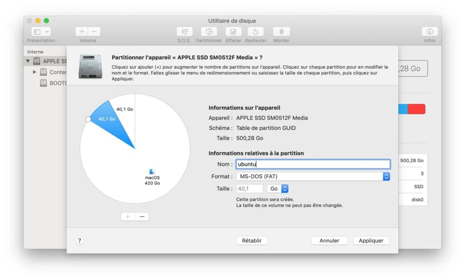Click the green zoom window button
The width and height of the screenshot is (465, 280).
click(46, 21)
